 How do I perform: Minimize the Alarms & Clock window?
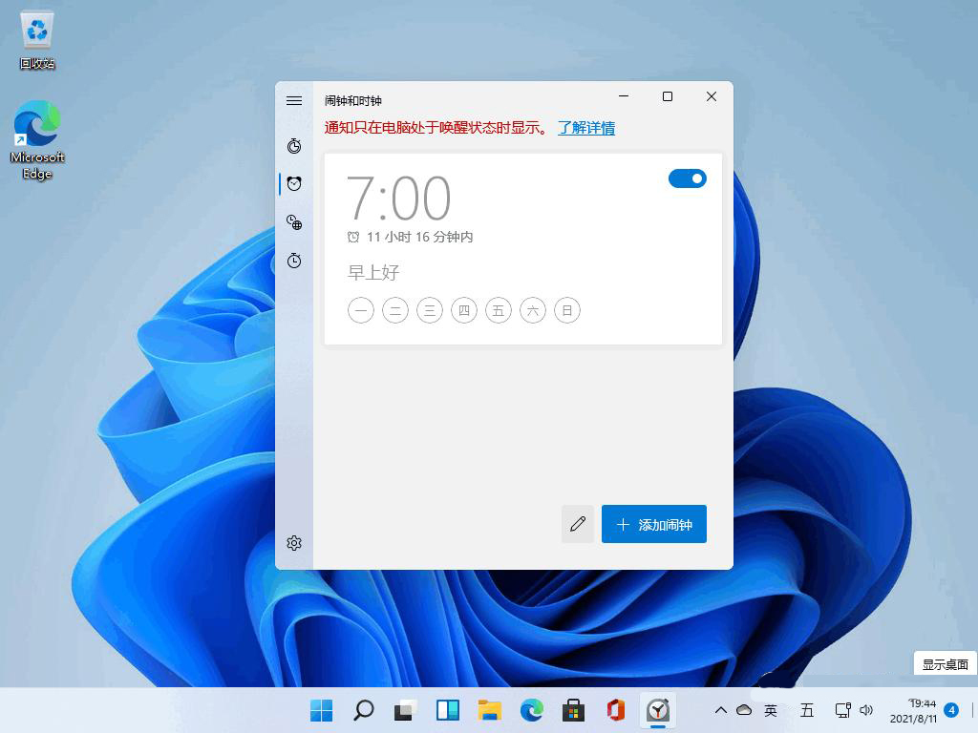click(623, 96)
